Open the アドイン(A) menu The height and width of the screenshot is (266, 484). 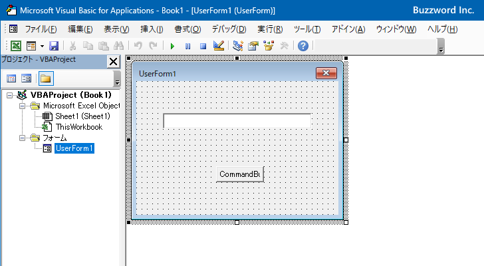pos(348,29)
